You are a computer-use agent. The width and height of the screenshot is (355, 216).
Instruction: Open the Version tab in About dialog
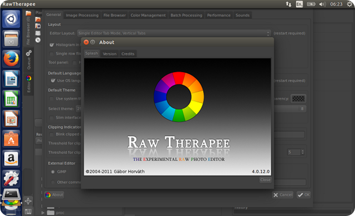click(x=110, y=54)
